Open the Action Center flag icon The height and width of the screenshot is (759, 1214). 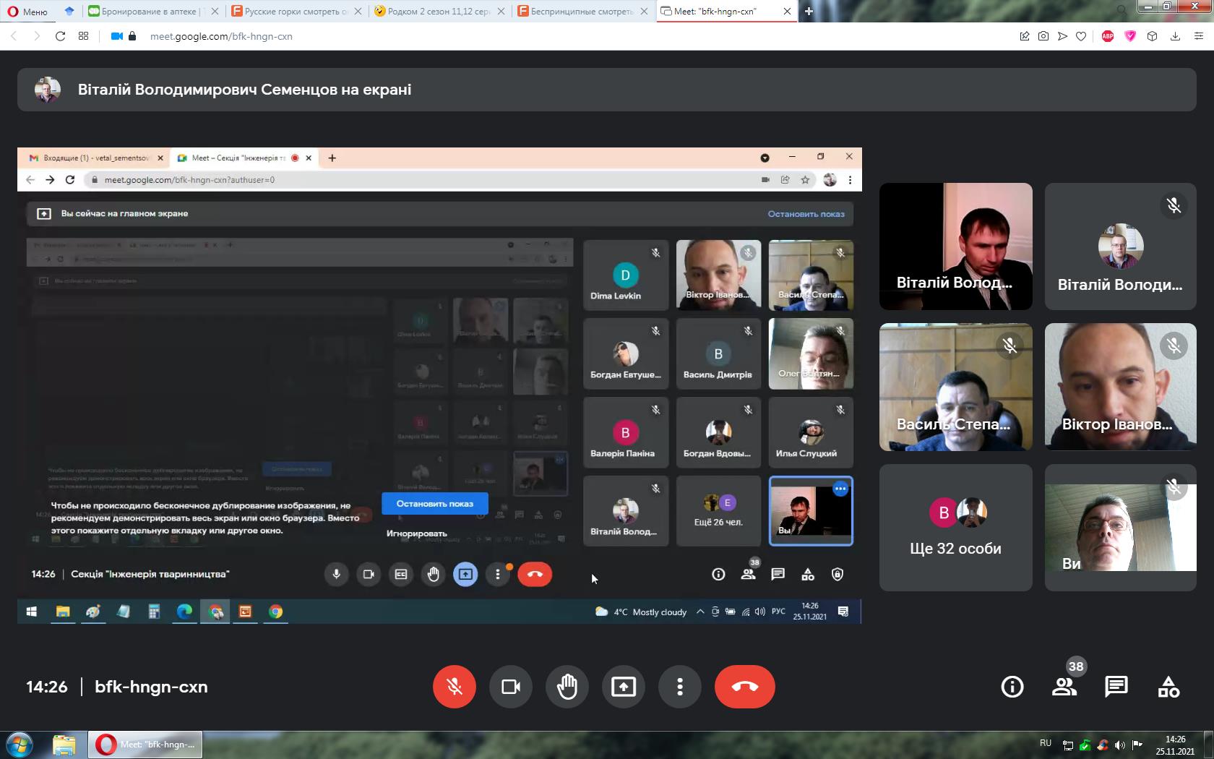(1137, 745)
